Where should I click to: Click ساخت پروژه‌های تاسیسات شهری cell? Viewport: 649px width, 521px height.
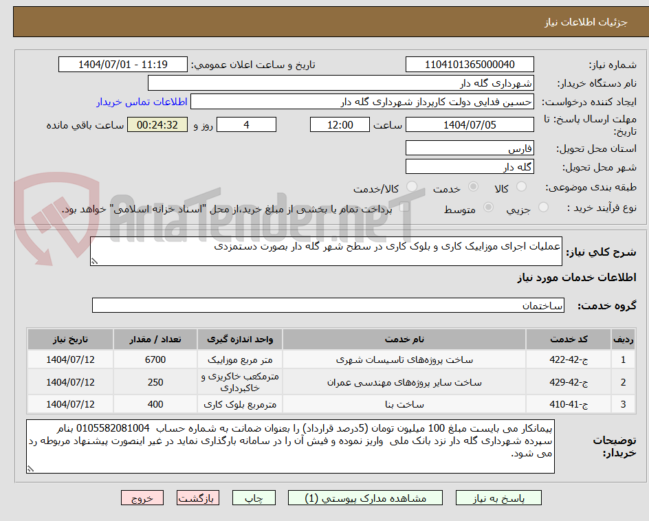coord(404,359)
